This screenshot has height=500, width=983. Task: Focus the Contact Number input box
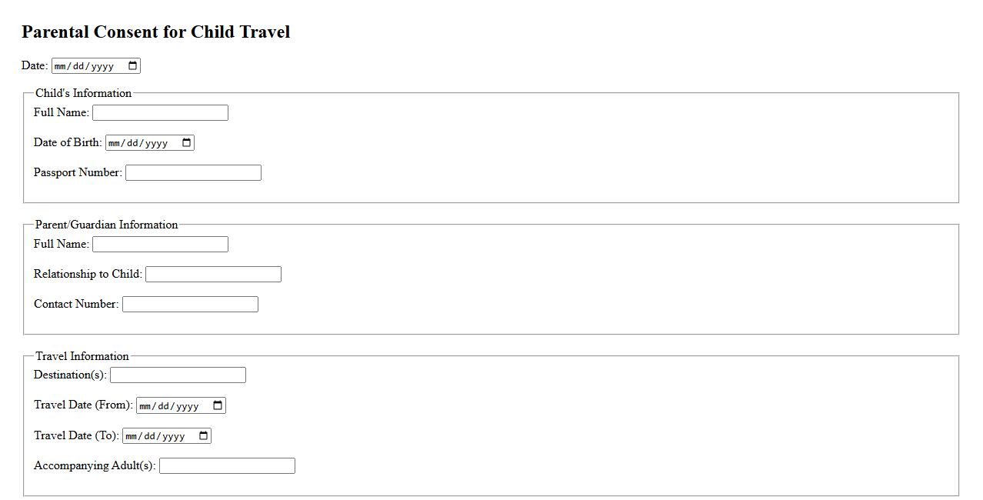point(190,305)
